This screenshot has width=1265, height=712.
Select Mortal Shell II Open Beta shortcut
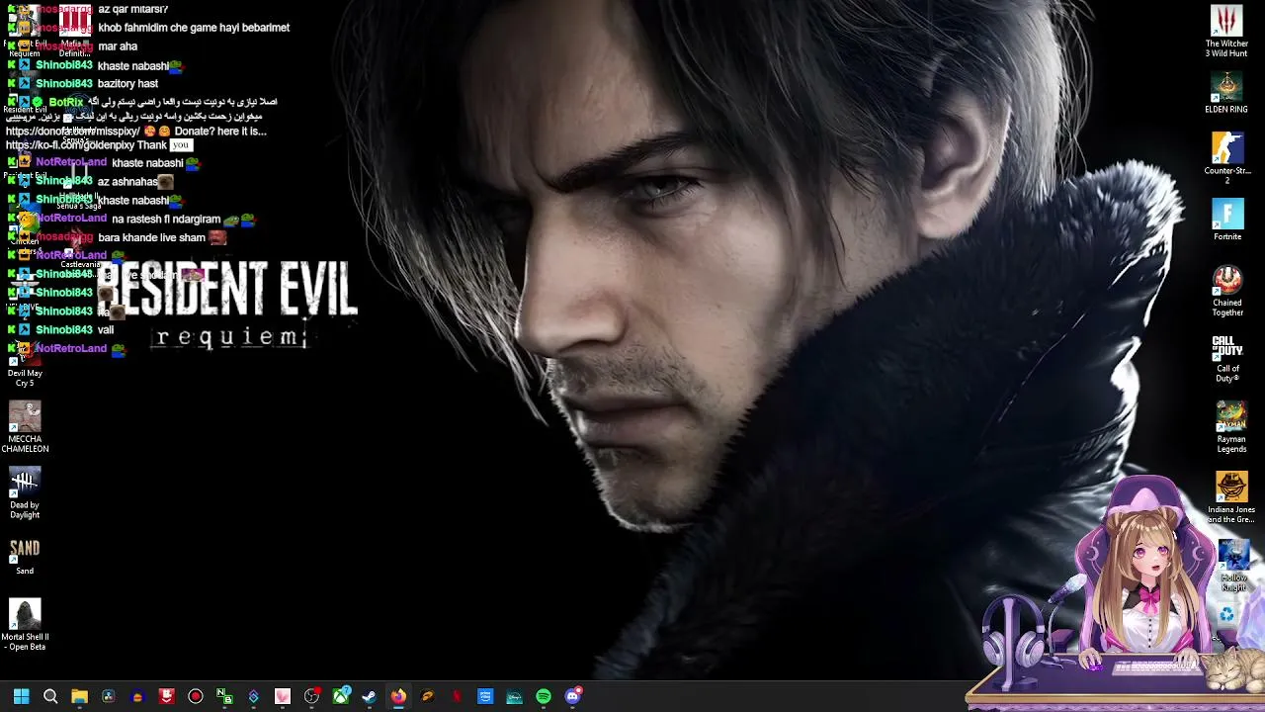click(25, 625)
